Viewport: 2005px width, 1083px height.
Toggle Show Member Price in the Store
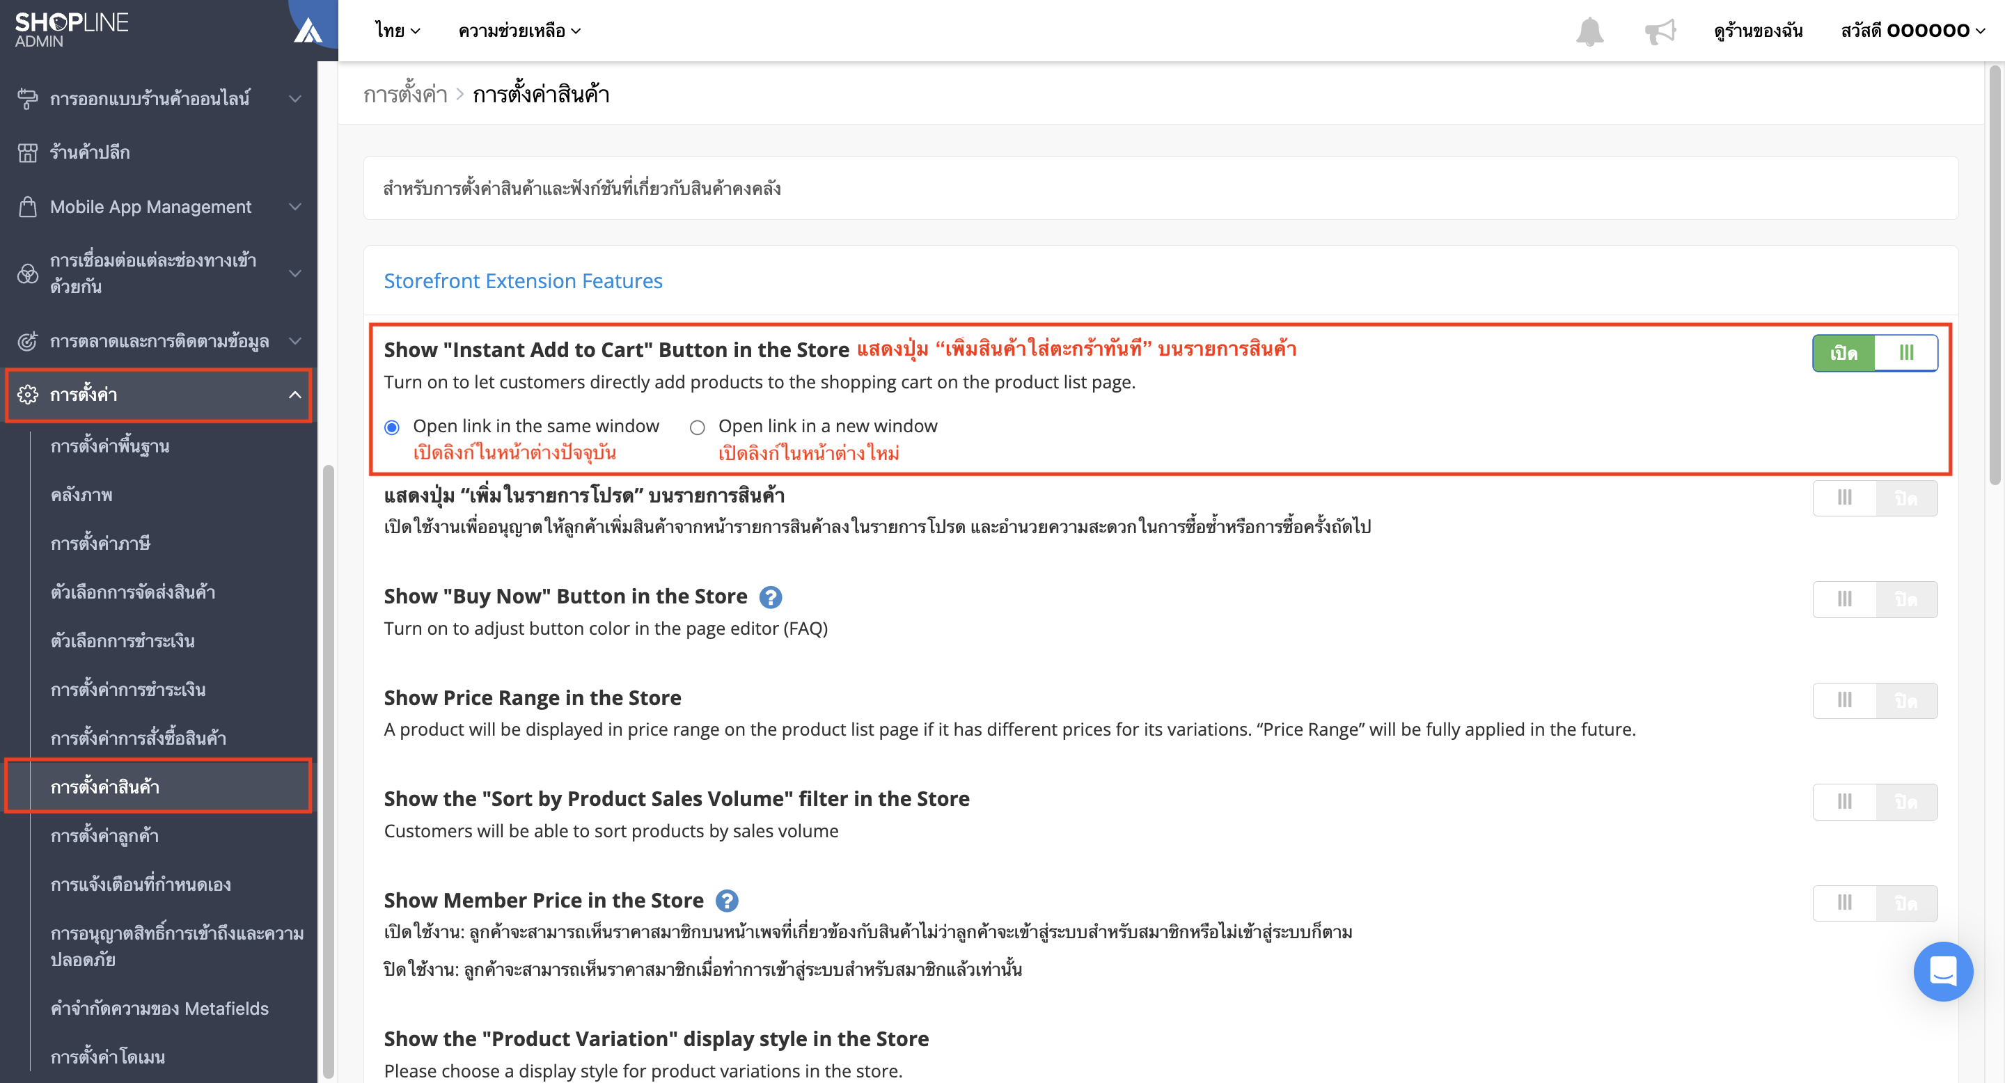1874,903
